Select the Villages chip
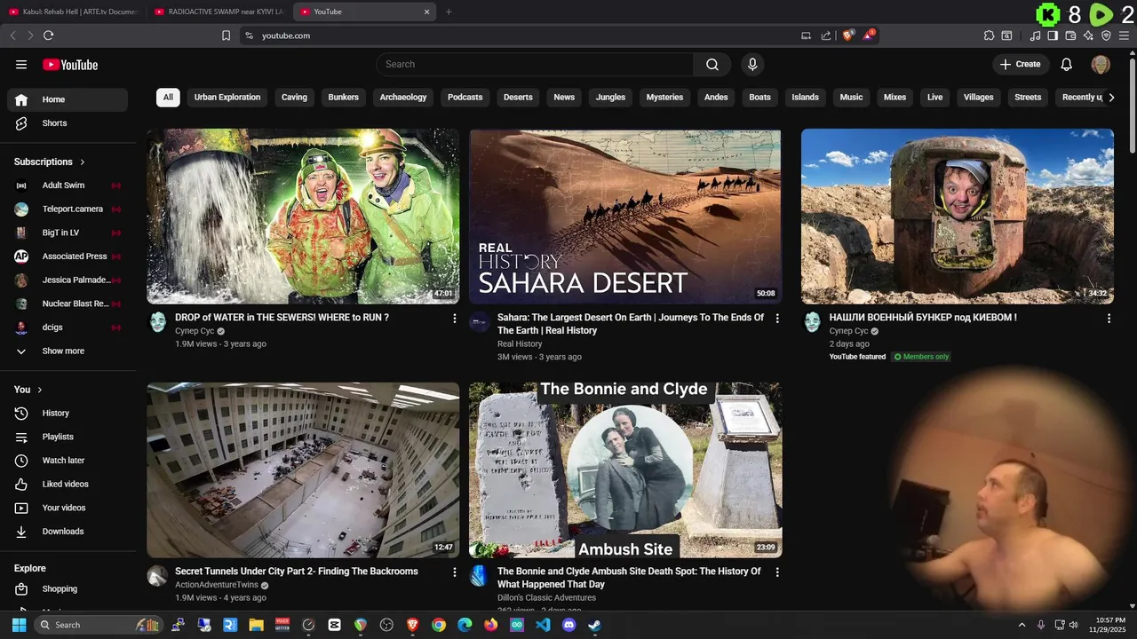This screenshot has height=639, width=1137. tap(979, 97)
